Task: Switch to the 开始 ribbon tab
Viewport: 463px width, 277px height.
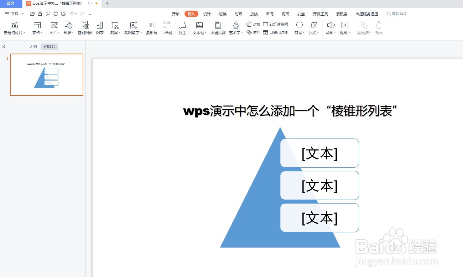Action: tap(175, 14)
